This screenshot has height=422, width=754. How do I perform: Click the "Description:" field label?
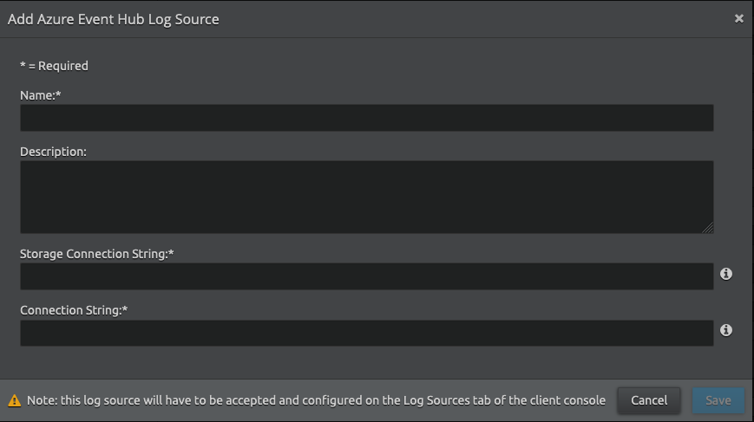pos(53,152)
